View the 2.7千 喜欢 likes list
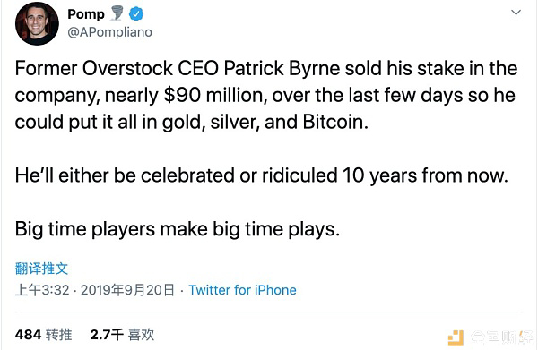538x350 pixels. (x=122, y=335)
